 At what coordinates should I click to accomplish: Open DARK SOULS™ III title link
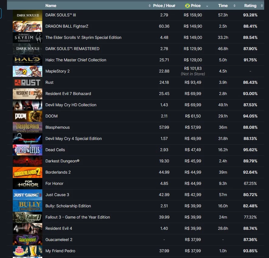[x=60, y=15]
